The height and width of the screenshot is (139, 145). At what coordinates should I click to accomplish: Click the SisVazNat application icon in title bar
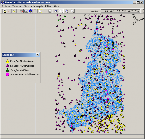[x=2, y=2]
